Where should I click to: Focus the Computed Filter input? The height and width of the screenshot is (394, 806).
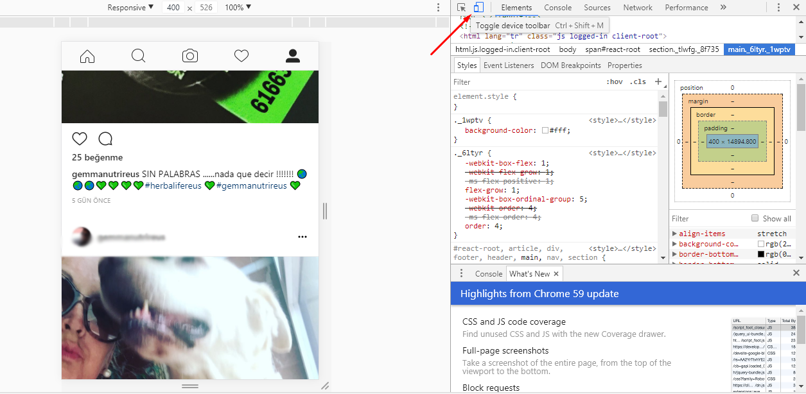pos(709,218)
